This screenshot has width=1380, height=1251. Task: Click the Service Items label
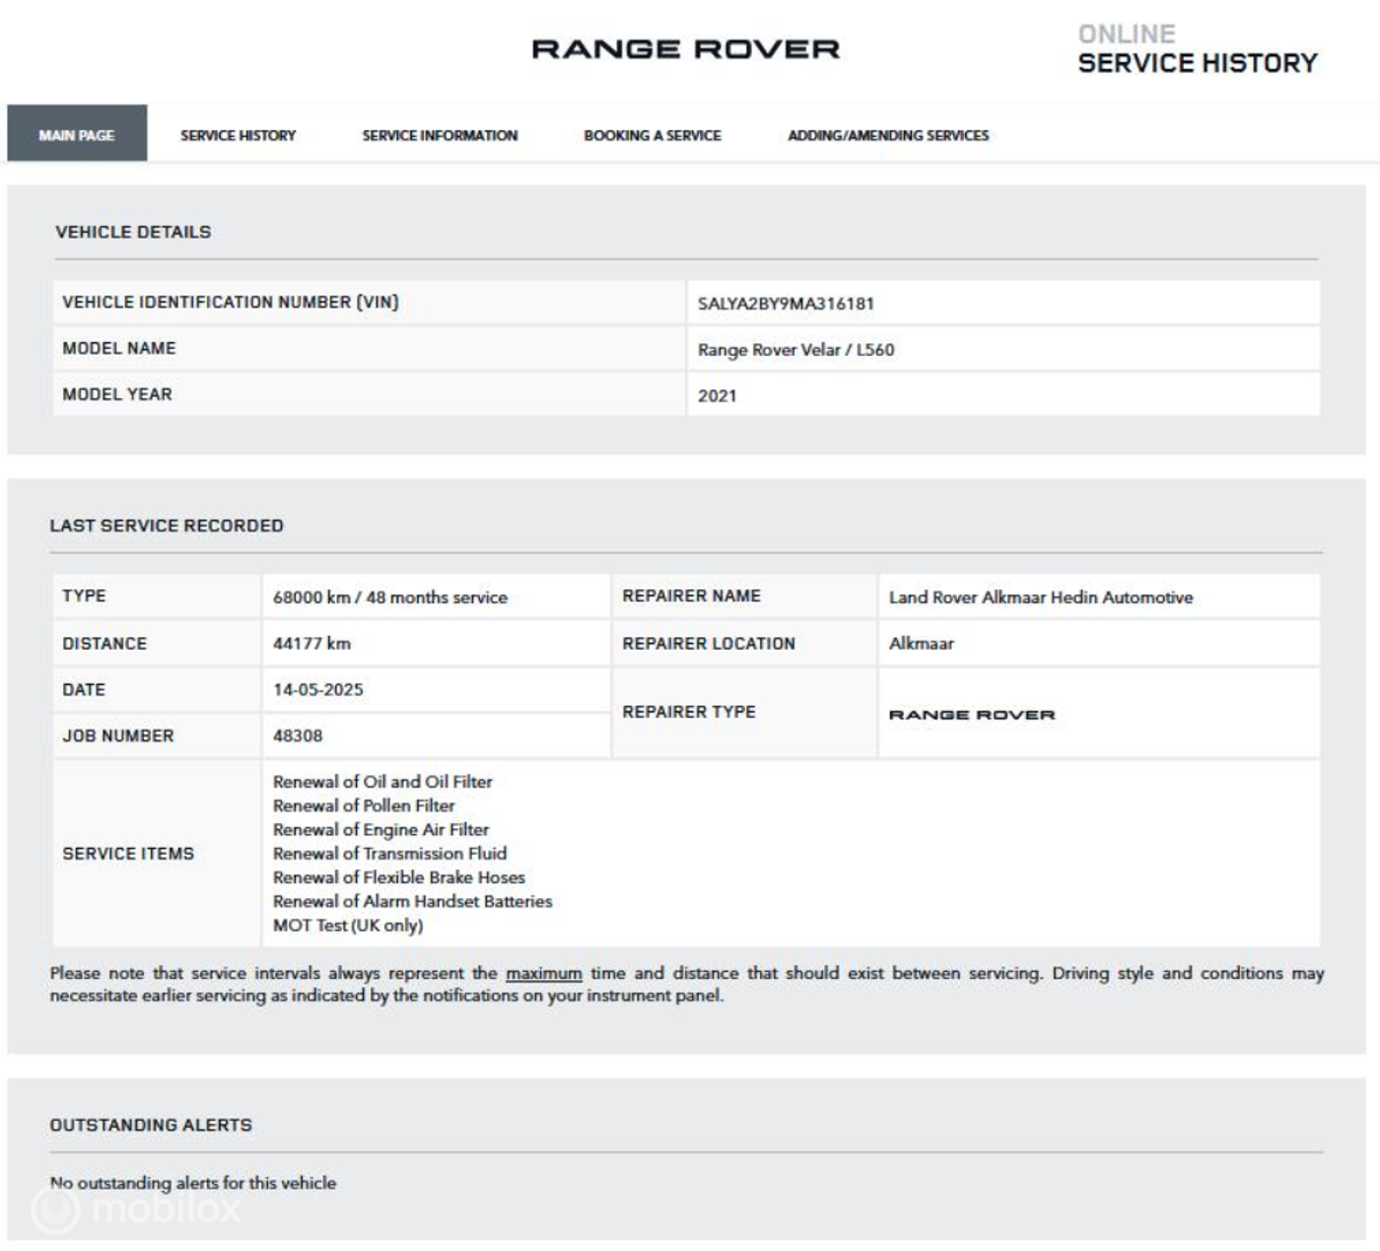point(128,854)
